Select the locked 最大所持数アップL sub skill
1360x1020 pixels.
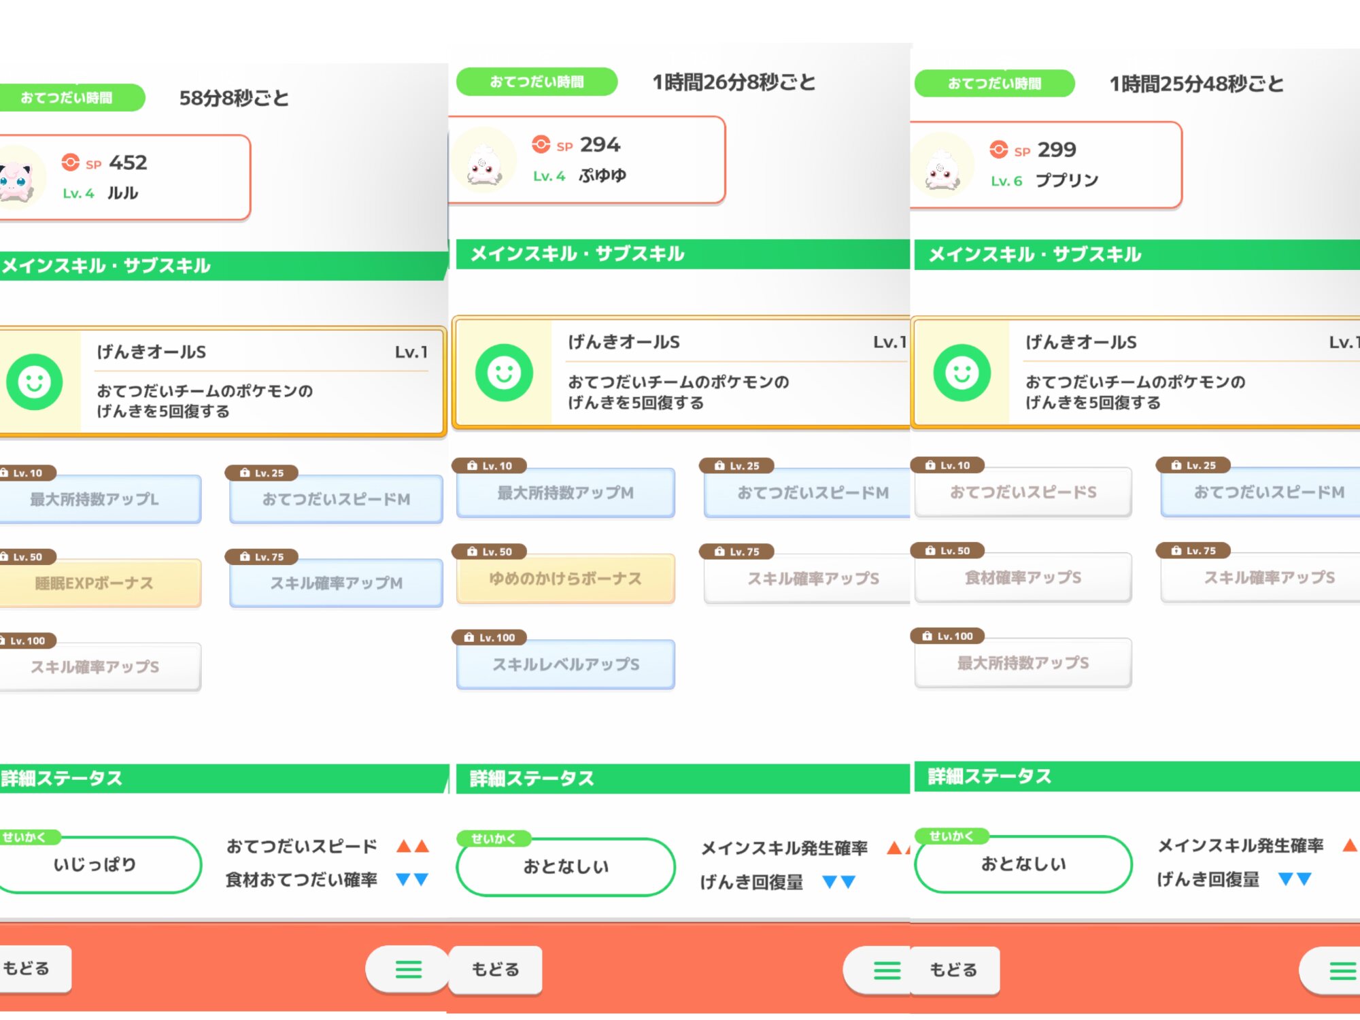(95, 499)
